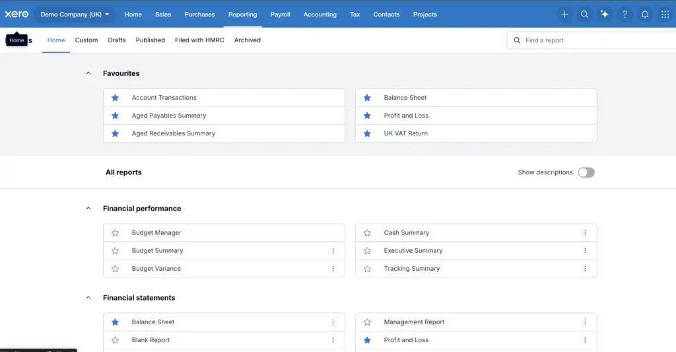The image size is (676, 352).
Task: Star the Tracking Summary report
Action: (367, 268)
